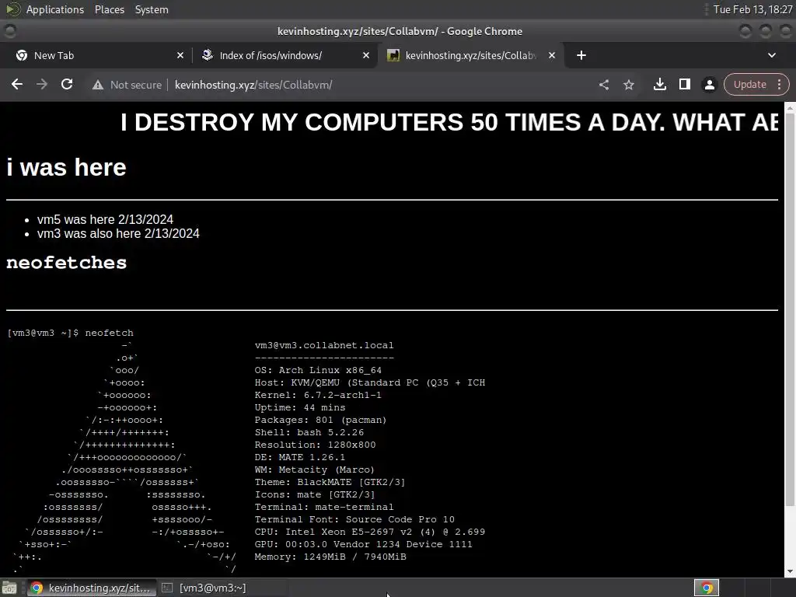The height and width of the screenshot is (597, 796).
Task: Click "GPU: 00:03.0 Vendor 1234" line
Action: click(363, 544)
